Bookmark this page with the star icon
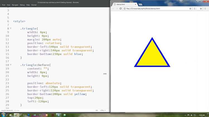The width and height of the screenshot is (209, 117). pyautogui.click(x=190, y=9)
